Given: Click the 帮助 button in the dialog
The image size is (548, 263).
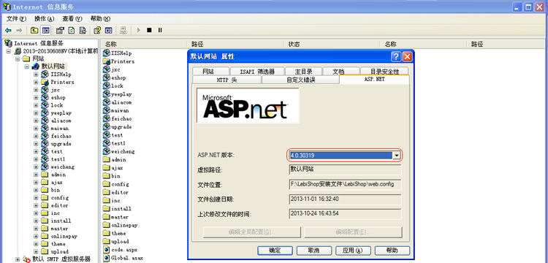Looking at the screenshot, I should pos(392,251).
